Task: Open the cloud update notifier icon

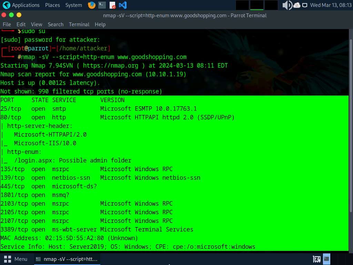Action: (x=296, y=5)
